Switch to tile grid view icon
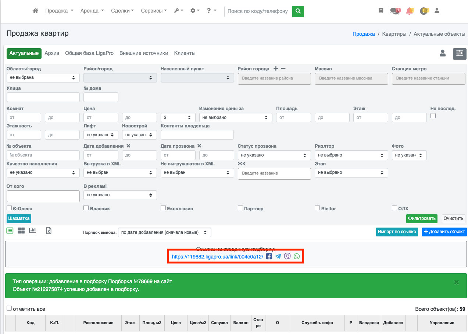This screenshot has width=468, height=334. pos(21,231)
